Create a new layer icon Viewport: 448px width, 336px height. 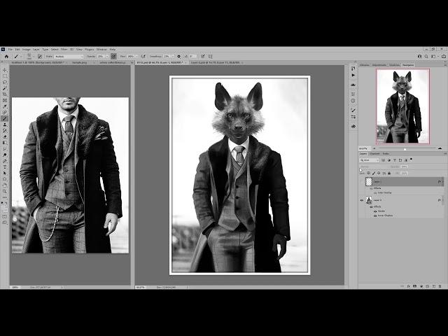[434, 286]
